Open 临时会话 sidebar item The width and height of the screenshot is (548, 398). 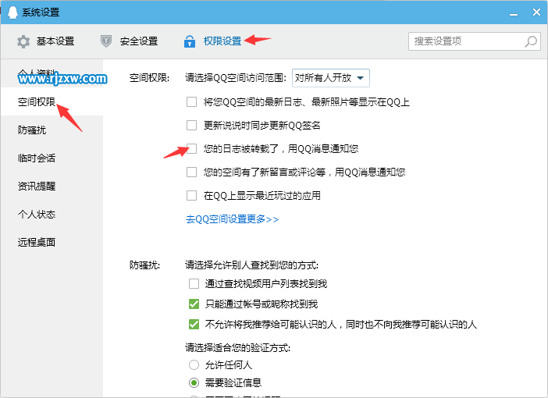tap(52, 158)
